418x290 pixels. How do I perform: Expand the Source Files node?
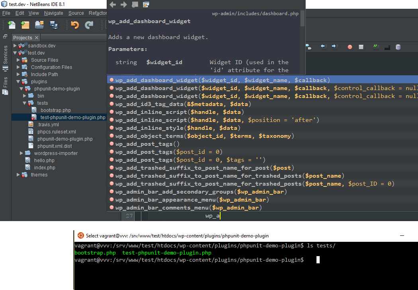(x=18, y=60)
